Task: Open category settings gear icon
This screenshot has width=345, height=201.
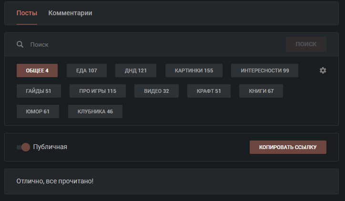Action: [x=323, y=70]
